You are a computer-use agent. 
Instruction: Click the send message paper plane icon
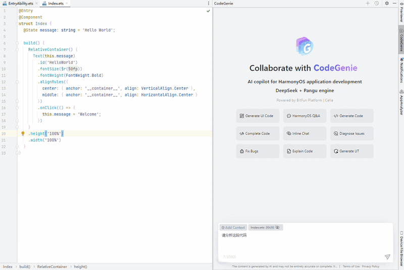point(387,257)
